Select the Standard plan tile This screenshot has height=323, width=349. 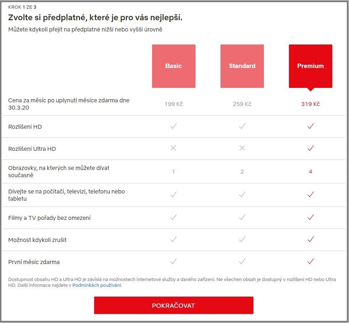tap(242, 66)
